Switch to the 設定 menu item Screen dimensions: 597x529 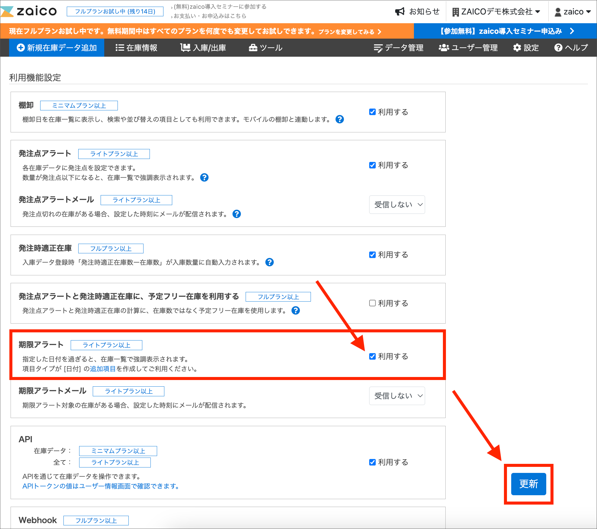(x=526, y=47)
